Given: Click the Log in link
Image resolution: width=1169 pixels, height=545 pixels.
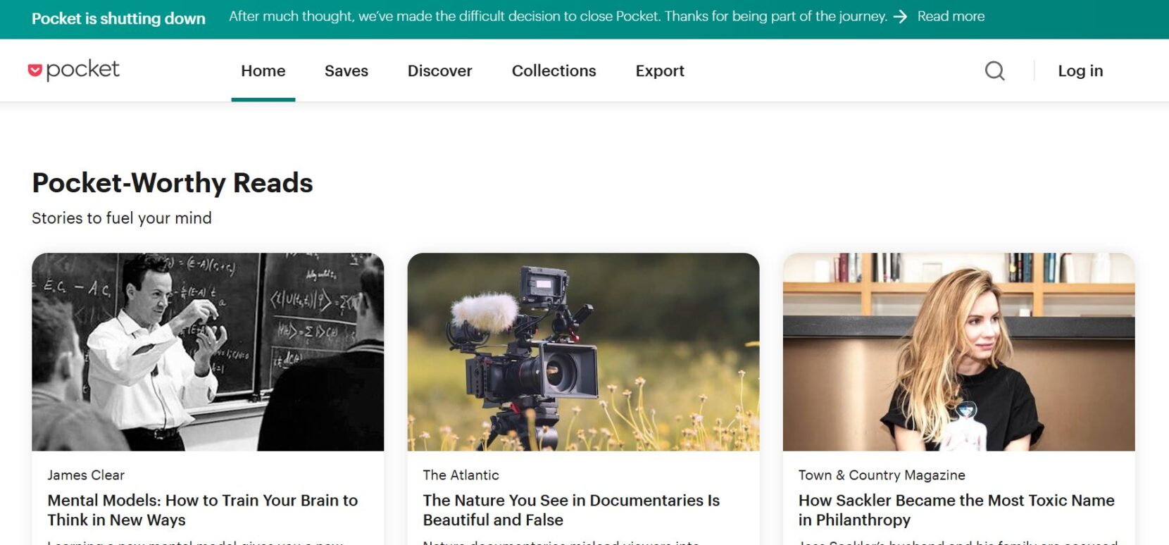Looking at the screenshot, I should [x=1080, y=71].
